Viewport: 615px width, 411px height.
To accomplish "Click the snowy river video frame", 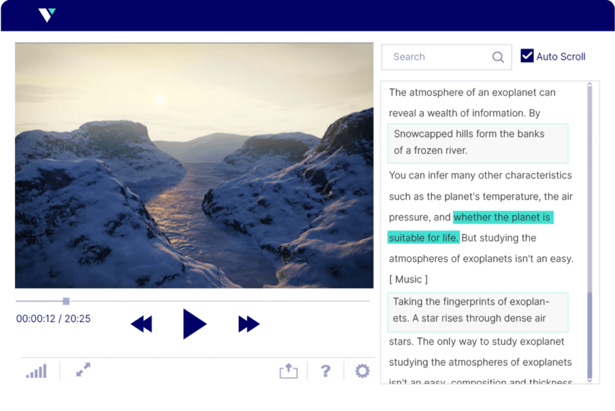I will (193, 165).
